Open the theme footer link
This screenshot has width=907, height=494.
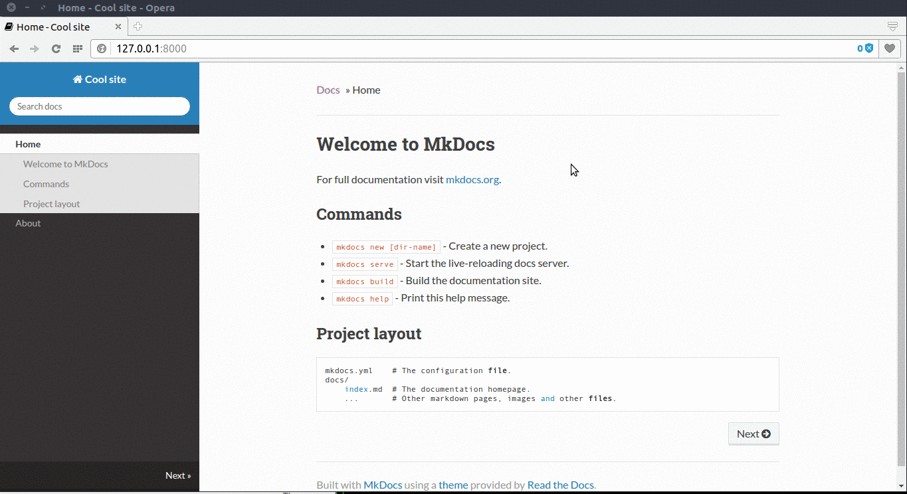coord(453,485)
